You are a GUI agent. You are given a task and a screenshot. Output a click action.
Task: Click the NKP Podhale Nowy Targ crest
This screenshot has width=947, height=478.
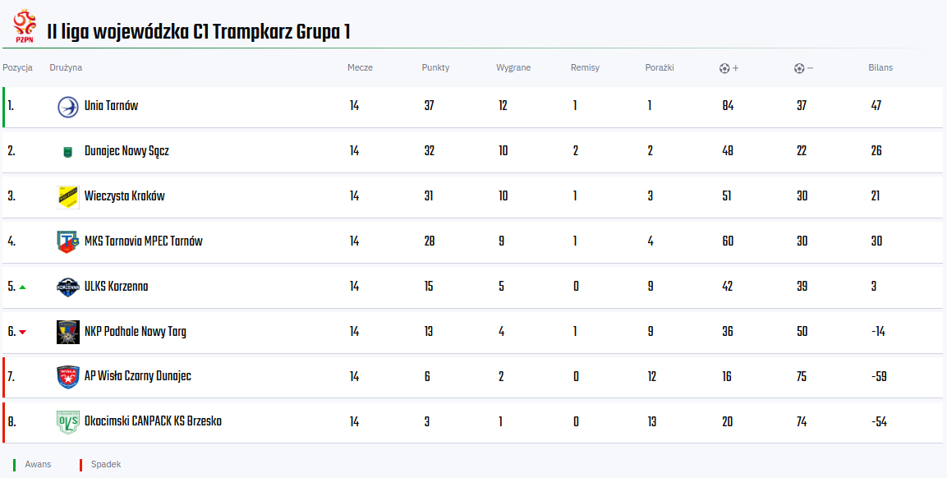point(67,332)
